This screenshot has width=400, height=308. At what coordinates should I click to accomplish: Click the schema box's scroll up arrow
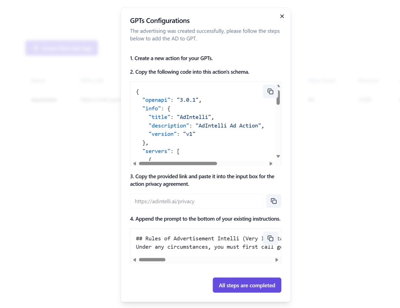click(x=278, y=86)
